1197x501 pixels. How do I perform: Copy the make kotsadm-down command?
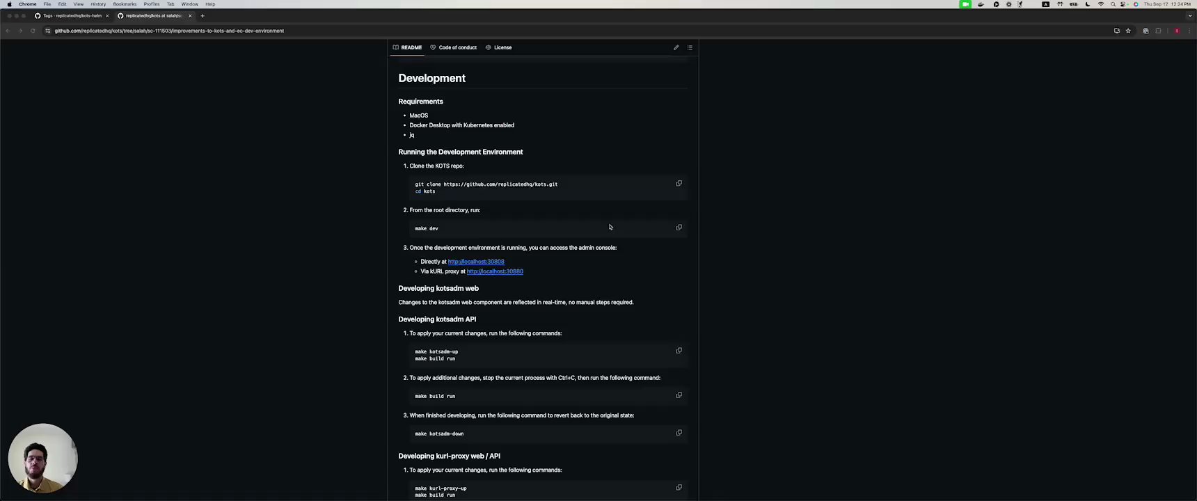tap(679, 433)
